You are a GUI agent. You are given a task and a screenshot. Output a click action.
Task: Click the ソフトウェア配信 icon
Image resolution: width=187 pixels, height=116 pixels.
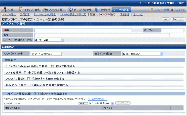pyautogui.click(x=45, y=10)
